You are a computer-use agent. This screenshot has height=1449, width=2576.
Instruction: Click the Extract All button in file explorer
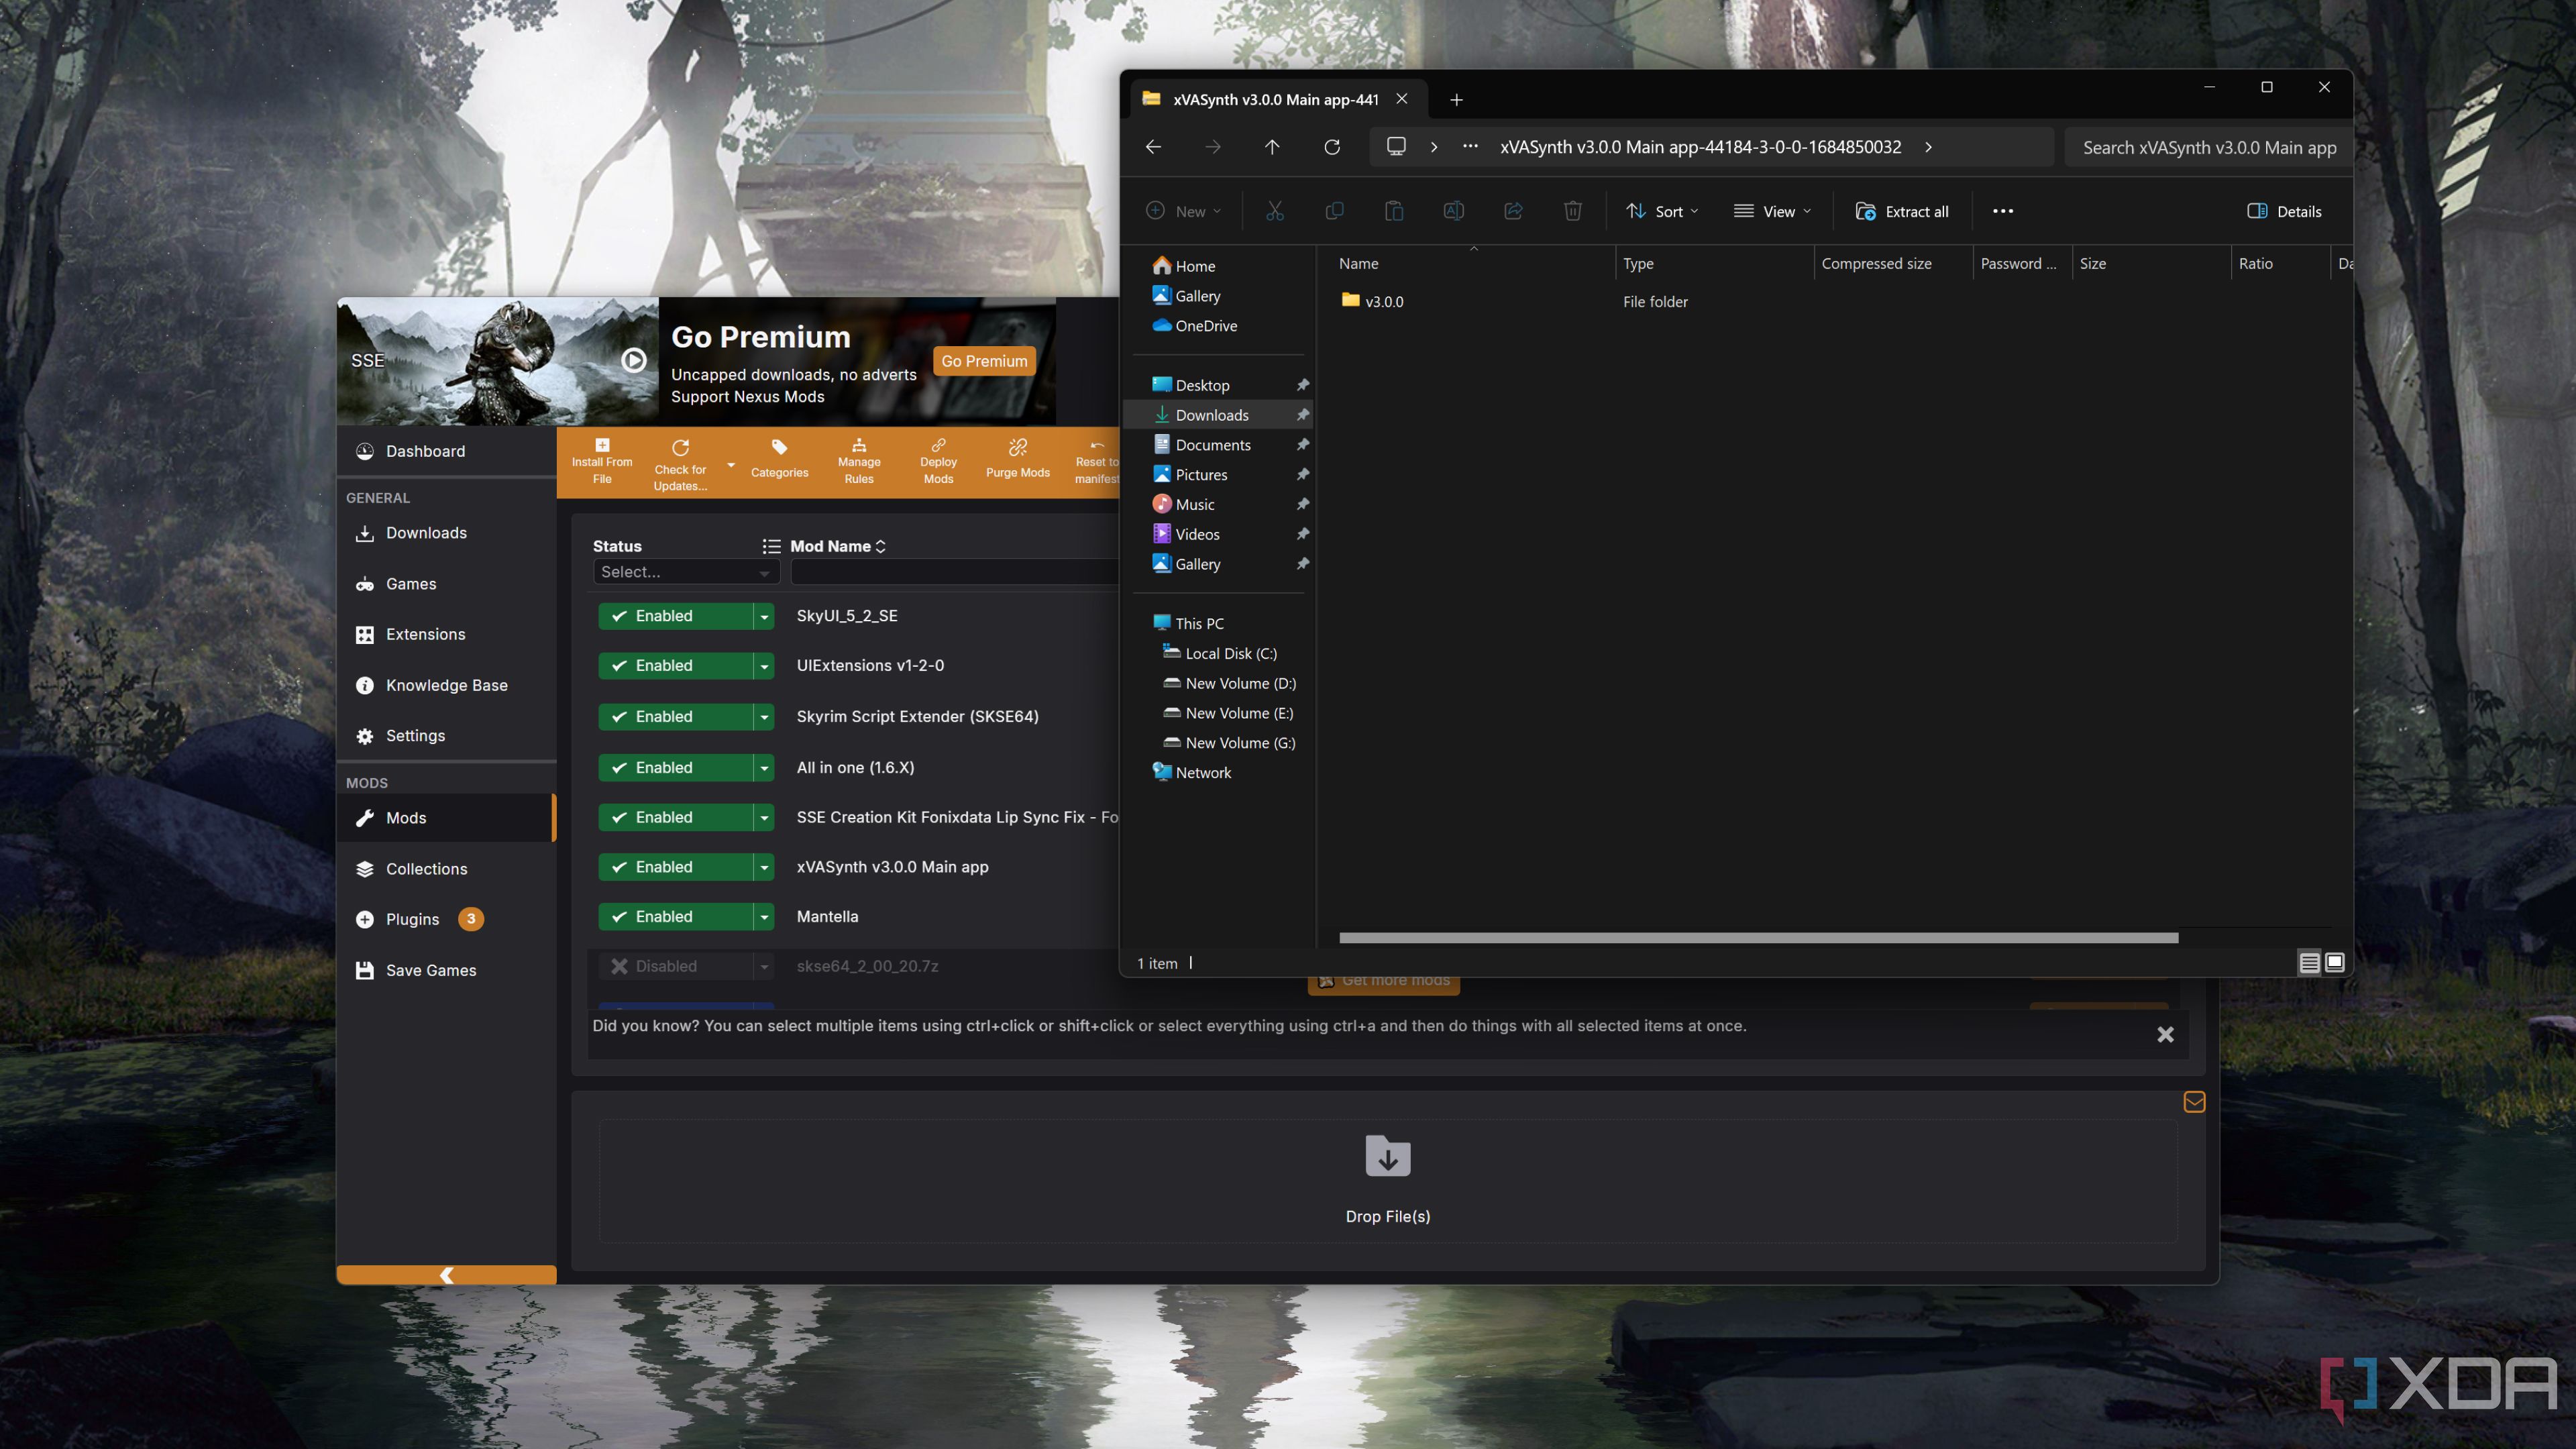(x=1902, y=211)
